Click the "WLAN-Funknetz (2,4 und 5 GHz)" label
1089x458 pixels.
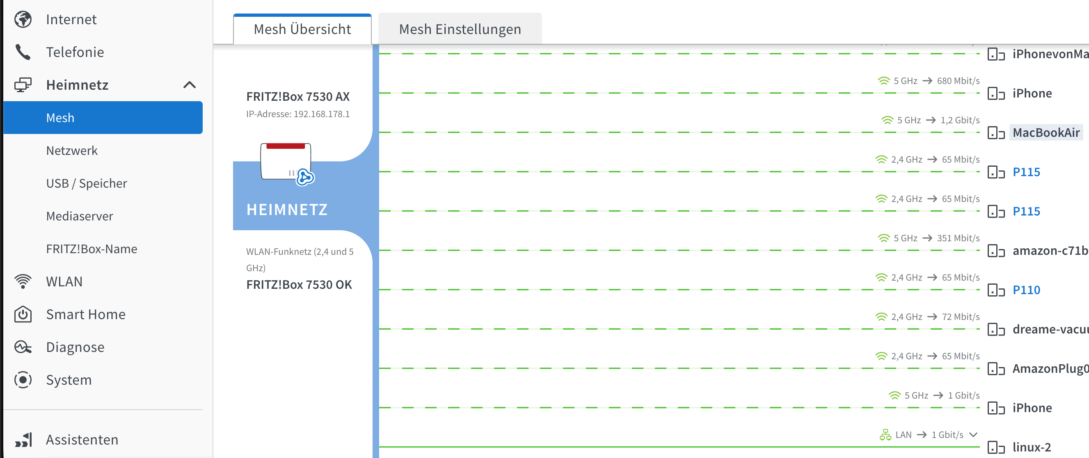coord(300,260)
